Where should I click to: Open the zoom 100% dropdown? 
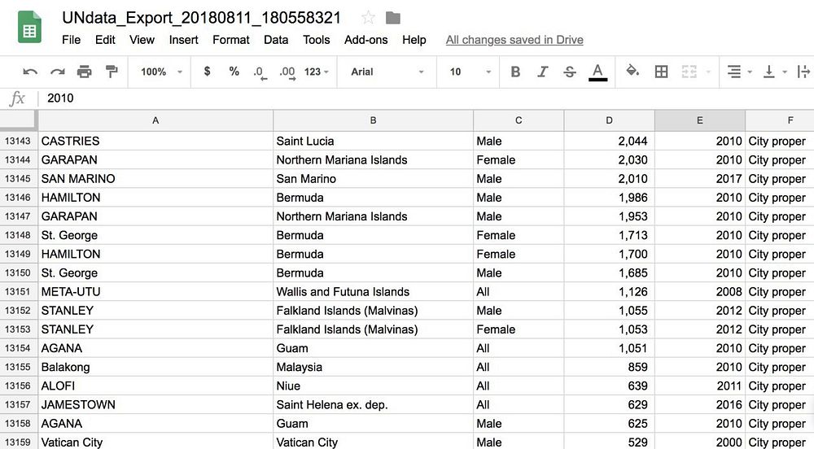point(161,72)
